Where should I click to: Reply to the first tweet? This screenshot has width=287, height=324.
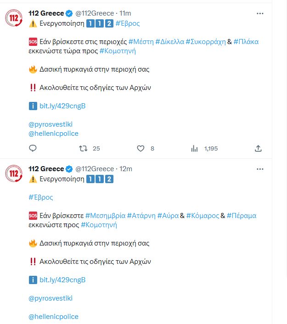(33, 148)
